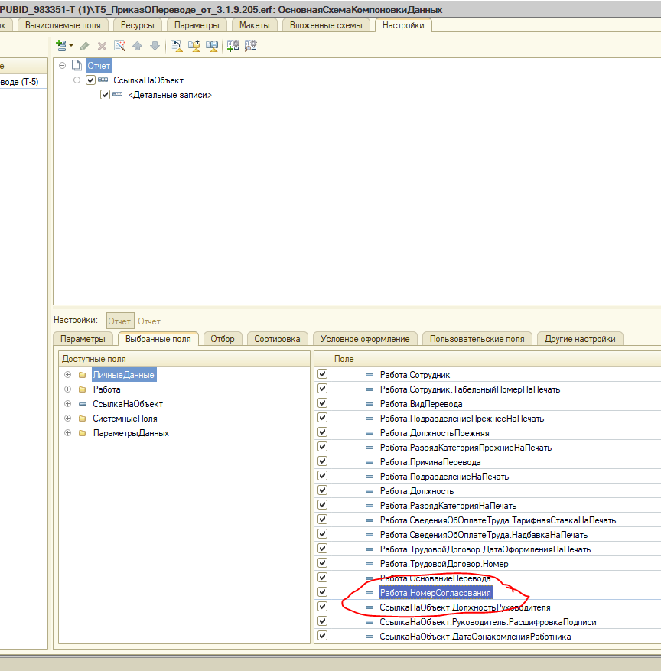Image resolution: width=661 pixels, height=671 pixels.
Task: Click the load settings from file icon
Action: click(194, 45)
